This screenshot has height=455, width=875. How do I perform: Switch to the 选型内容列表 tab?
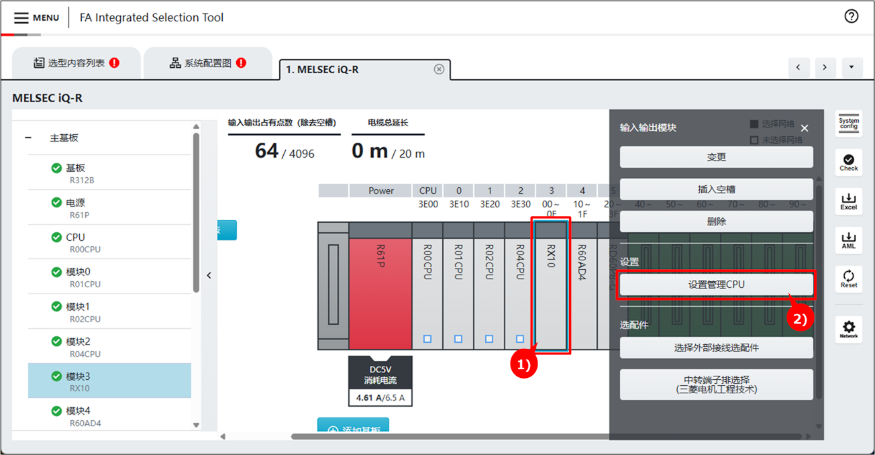point(76,63)
